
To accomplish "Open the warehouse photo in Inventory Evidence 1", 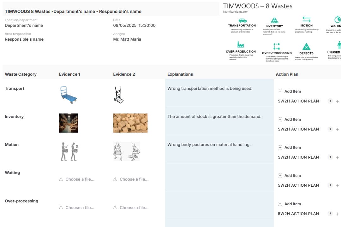I will 69,123.
